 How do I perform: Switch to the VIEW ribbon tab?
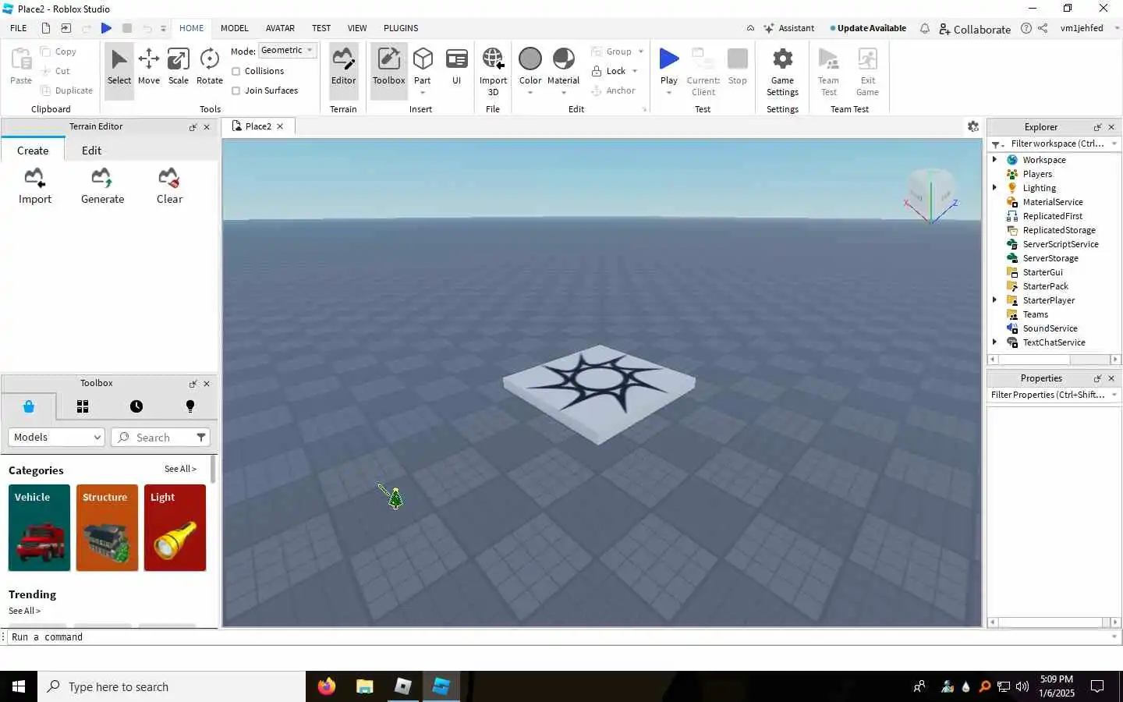[357, 28]
